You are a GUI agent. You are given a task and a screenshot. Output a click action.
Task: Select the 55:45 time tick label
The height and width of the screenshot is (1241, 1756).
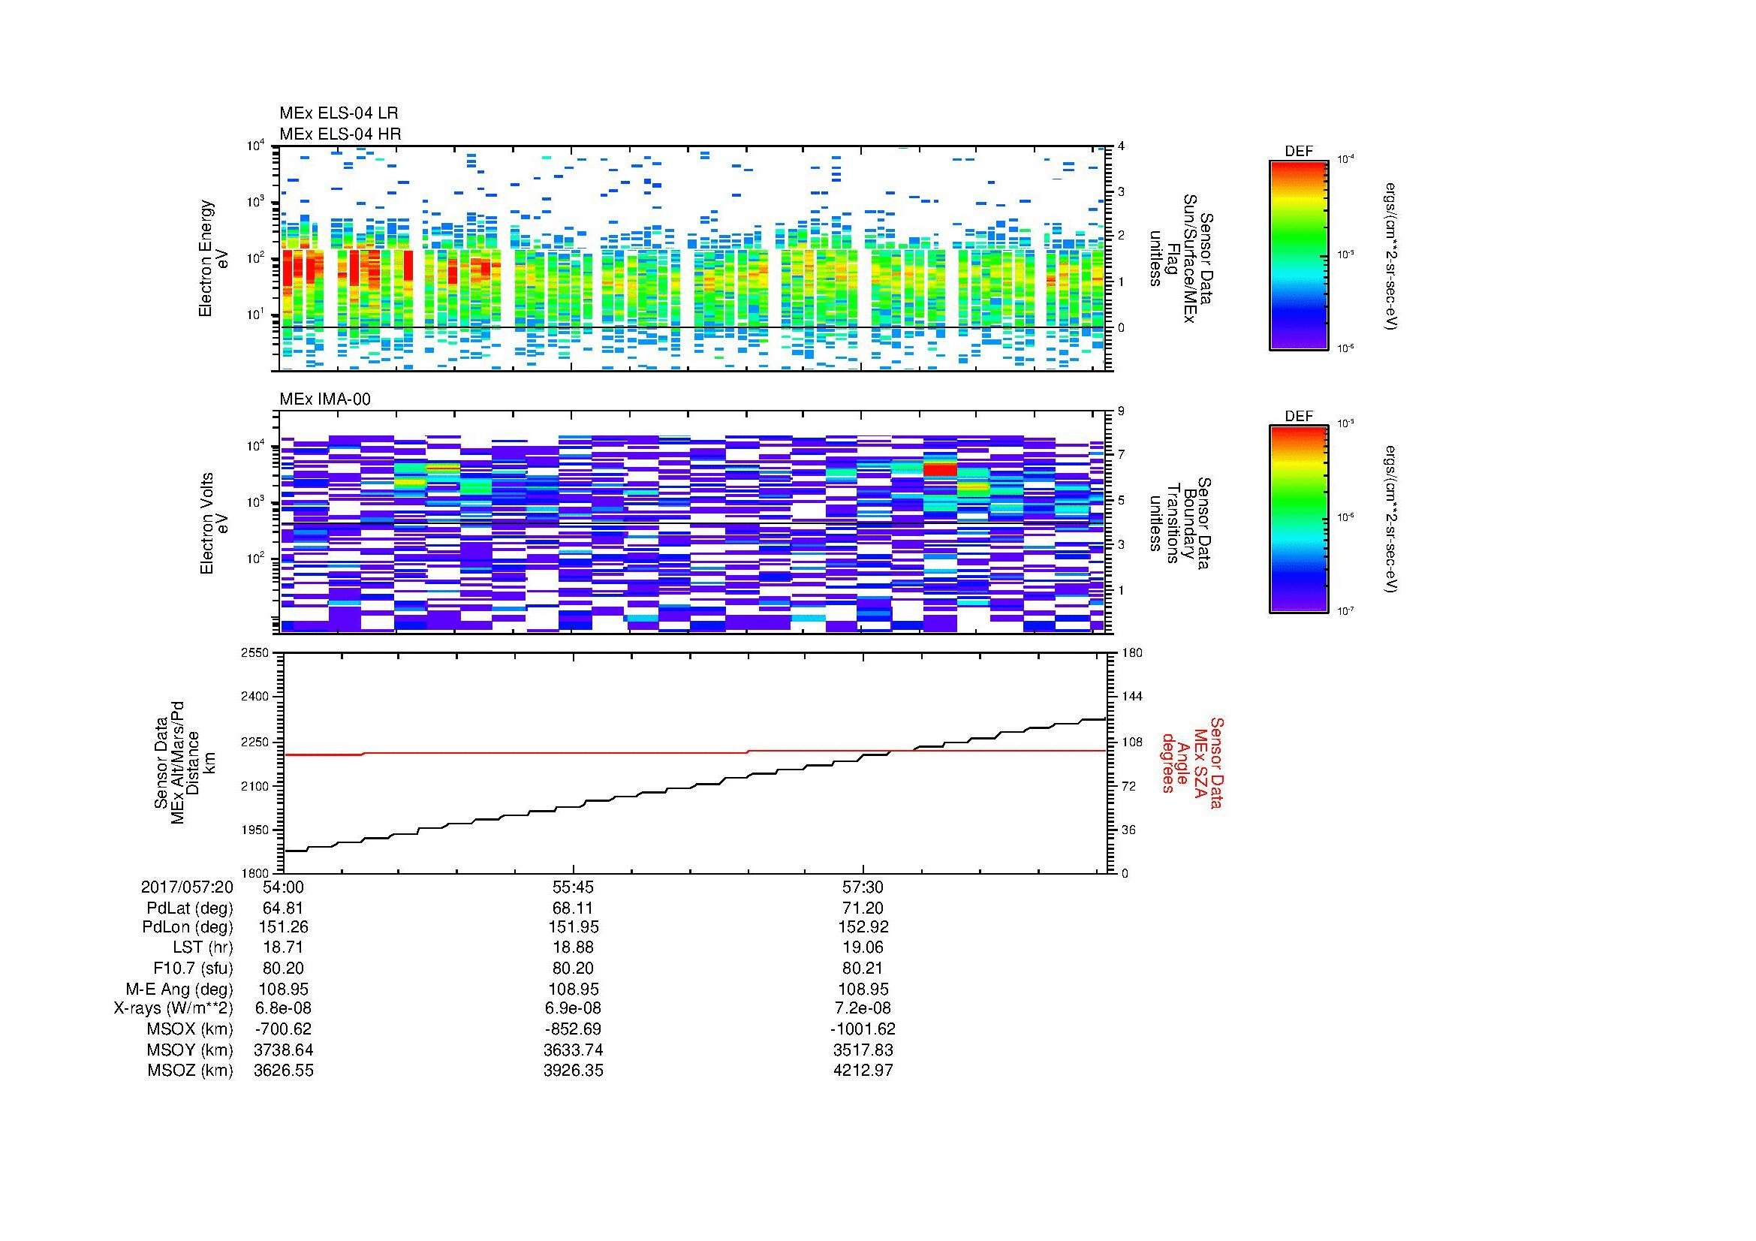tap(573, 887)
